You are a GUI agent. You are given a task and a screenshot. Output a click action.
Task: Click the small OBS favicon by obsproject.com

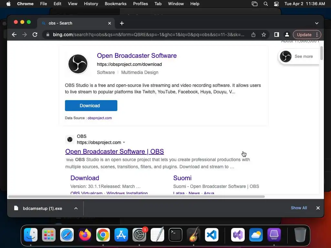click(70, 139)
